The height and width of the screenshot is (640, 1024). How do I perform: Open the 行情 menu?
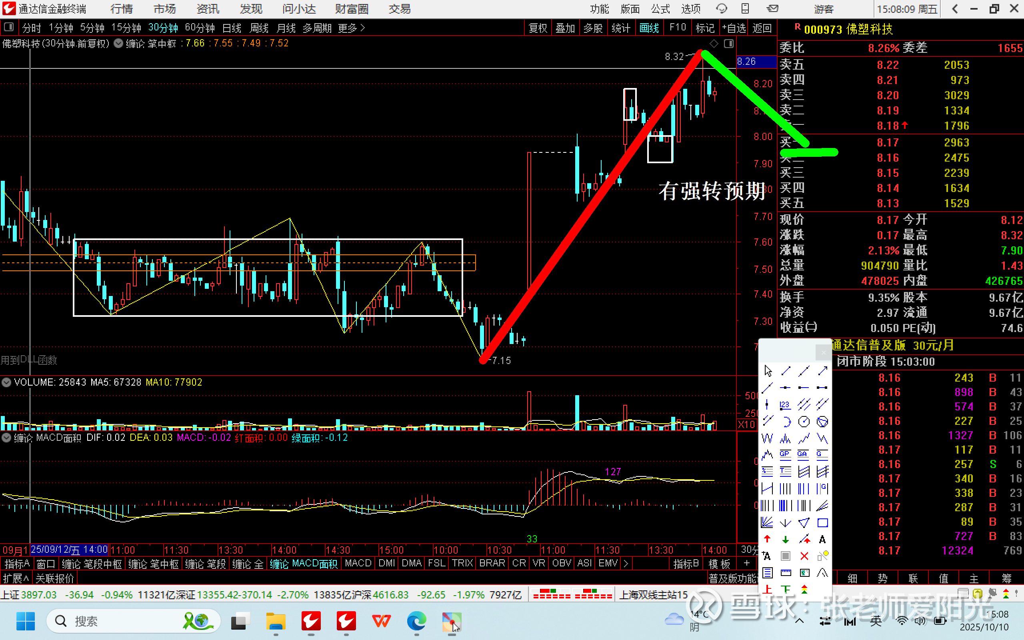[121, 9]
